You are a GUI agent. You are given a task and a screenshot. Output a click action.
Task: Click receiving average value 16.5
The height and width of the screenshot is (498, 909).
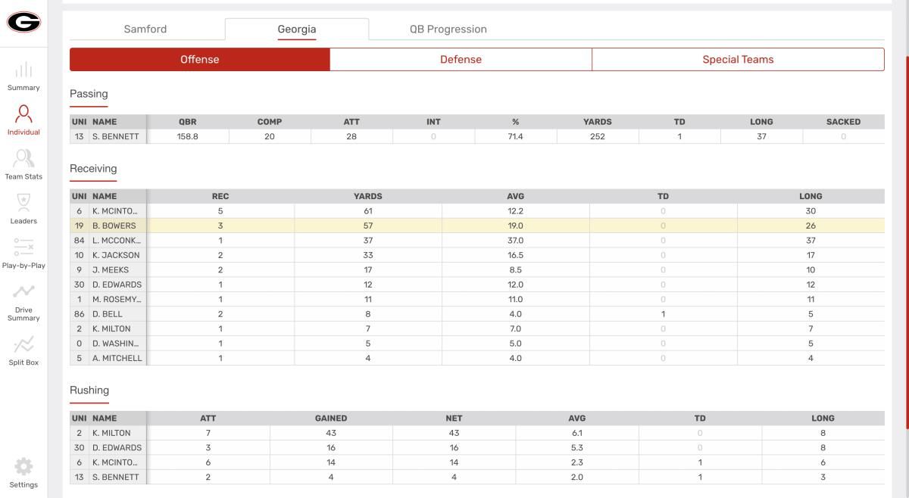[515, 255]
